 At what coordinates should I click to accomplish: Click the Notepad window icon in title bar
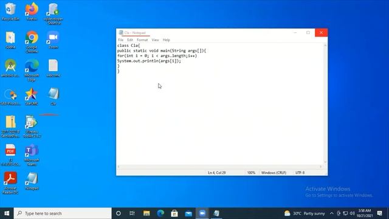point(121,33)
